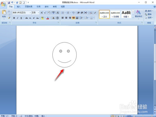The height and width of the screenshot is (117, 156).
Task: Click the page count 1/1 in status bar
Action: tap(5, 116)
